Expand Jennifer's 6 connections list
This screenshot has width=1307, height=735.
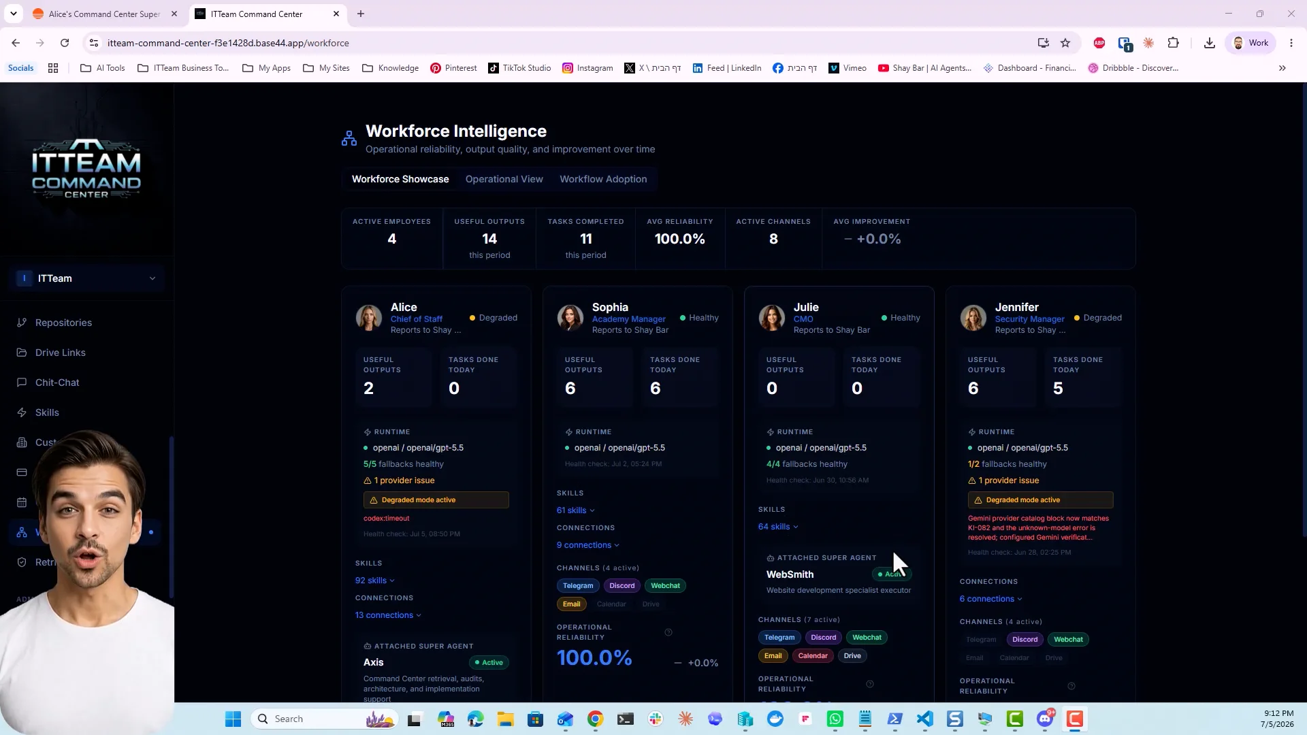tap(991, 599)
